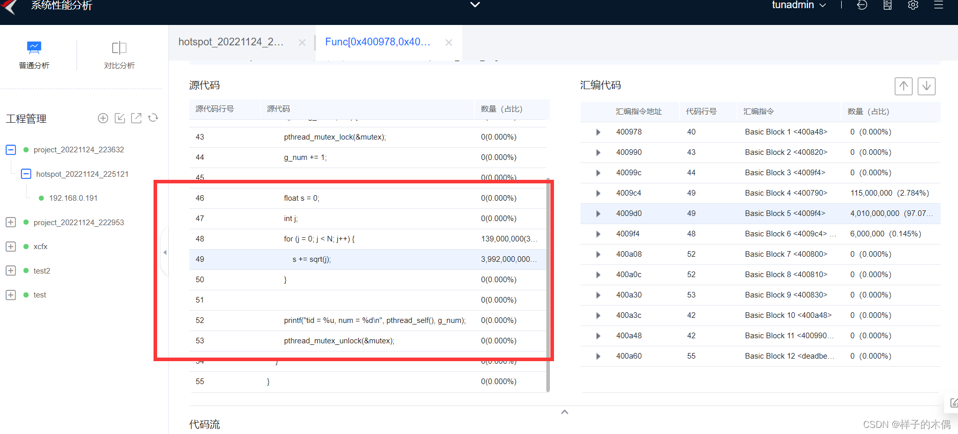Expand assembly row 4009f4
The height and width of the screenshot is (434, 958).
(598, 234)
